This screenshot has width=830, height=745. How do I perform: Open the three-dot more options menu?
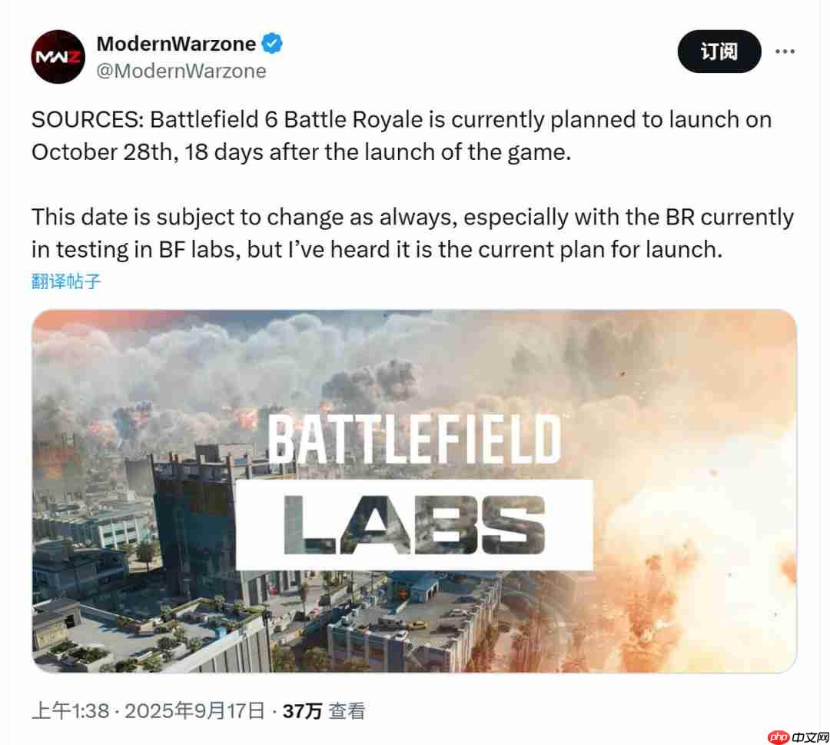coord(785,50)
